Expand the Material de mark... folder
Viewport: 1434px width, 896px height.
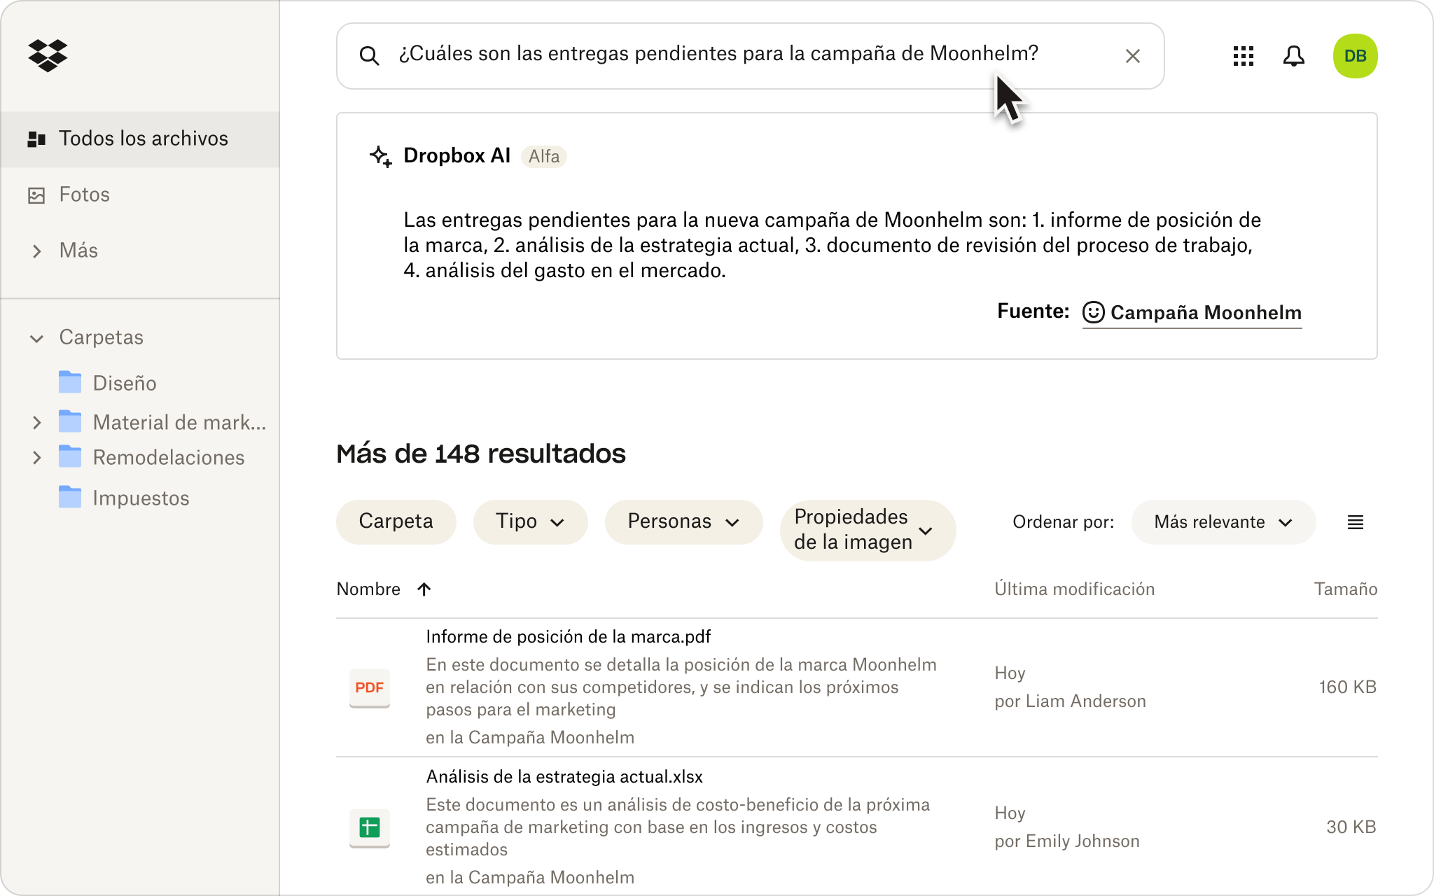37,422
